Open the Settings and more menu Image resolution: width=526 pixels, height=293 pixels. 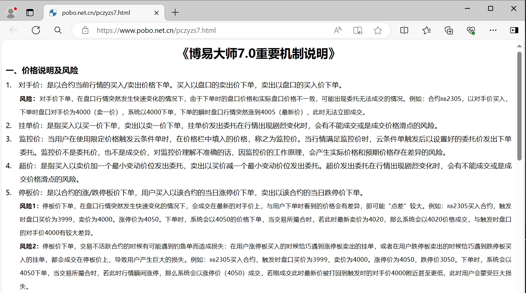click(493, 30)
